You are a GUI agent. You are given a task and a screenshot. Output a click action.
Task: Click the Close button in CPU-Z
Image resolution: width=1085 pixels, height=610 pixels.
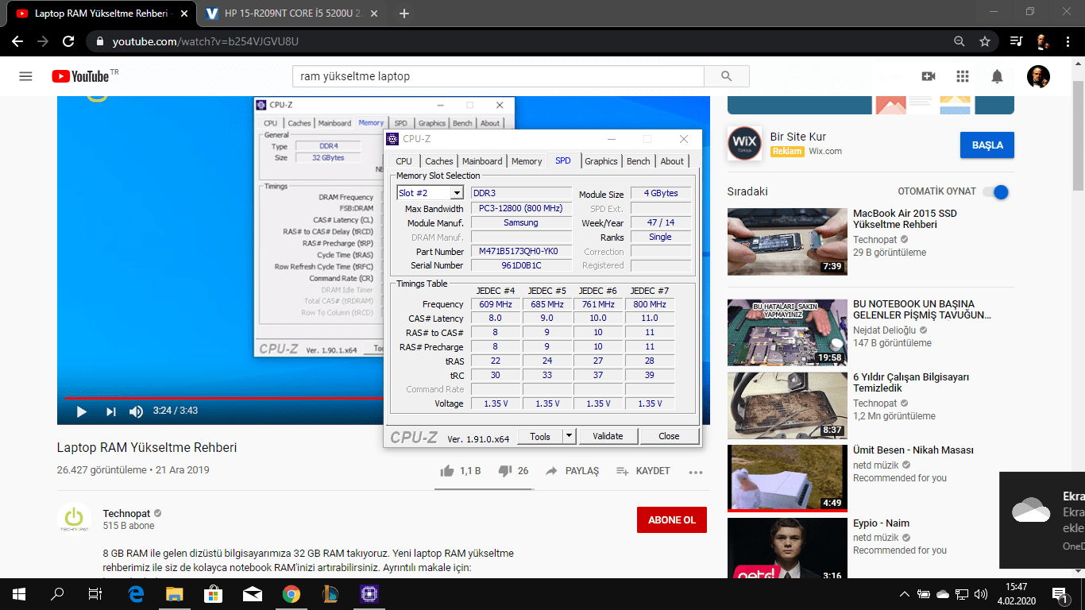coord(669,436)
